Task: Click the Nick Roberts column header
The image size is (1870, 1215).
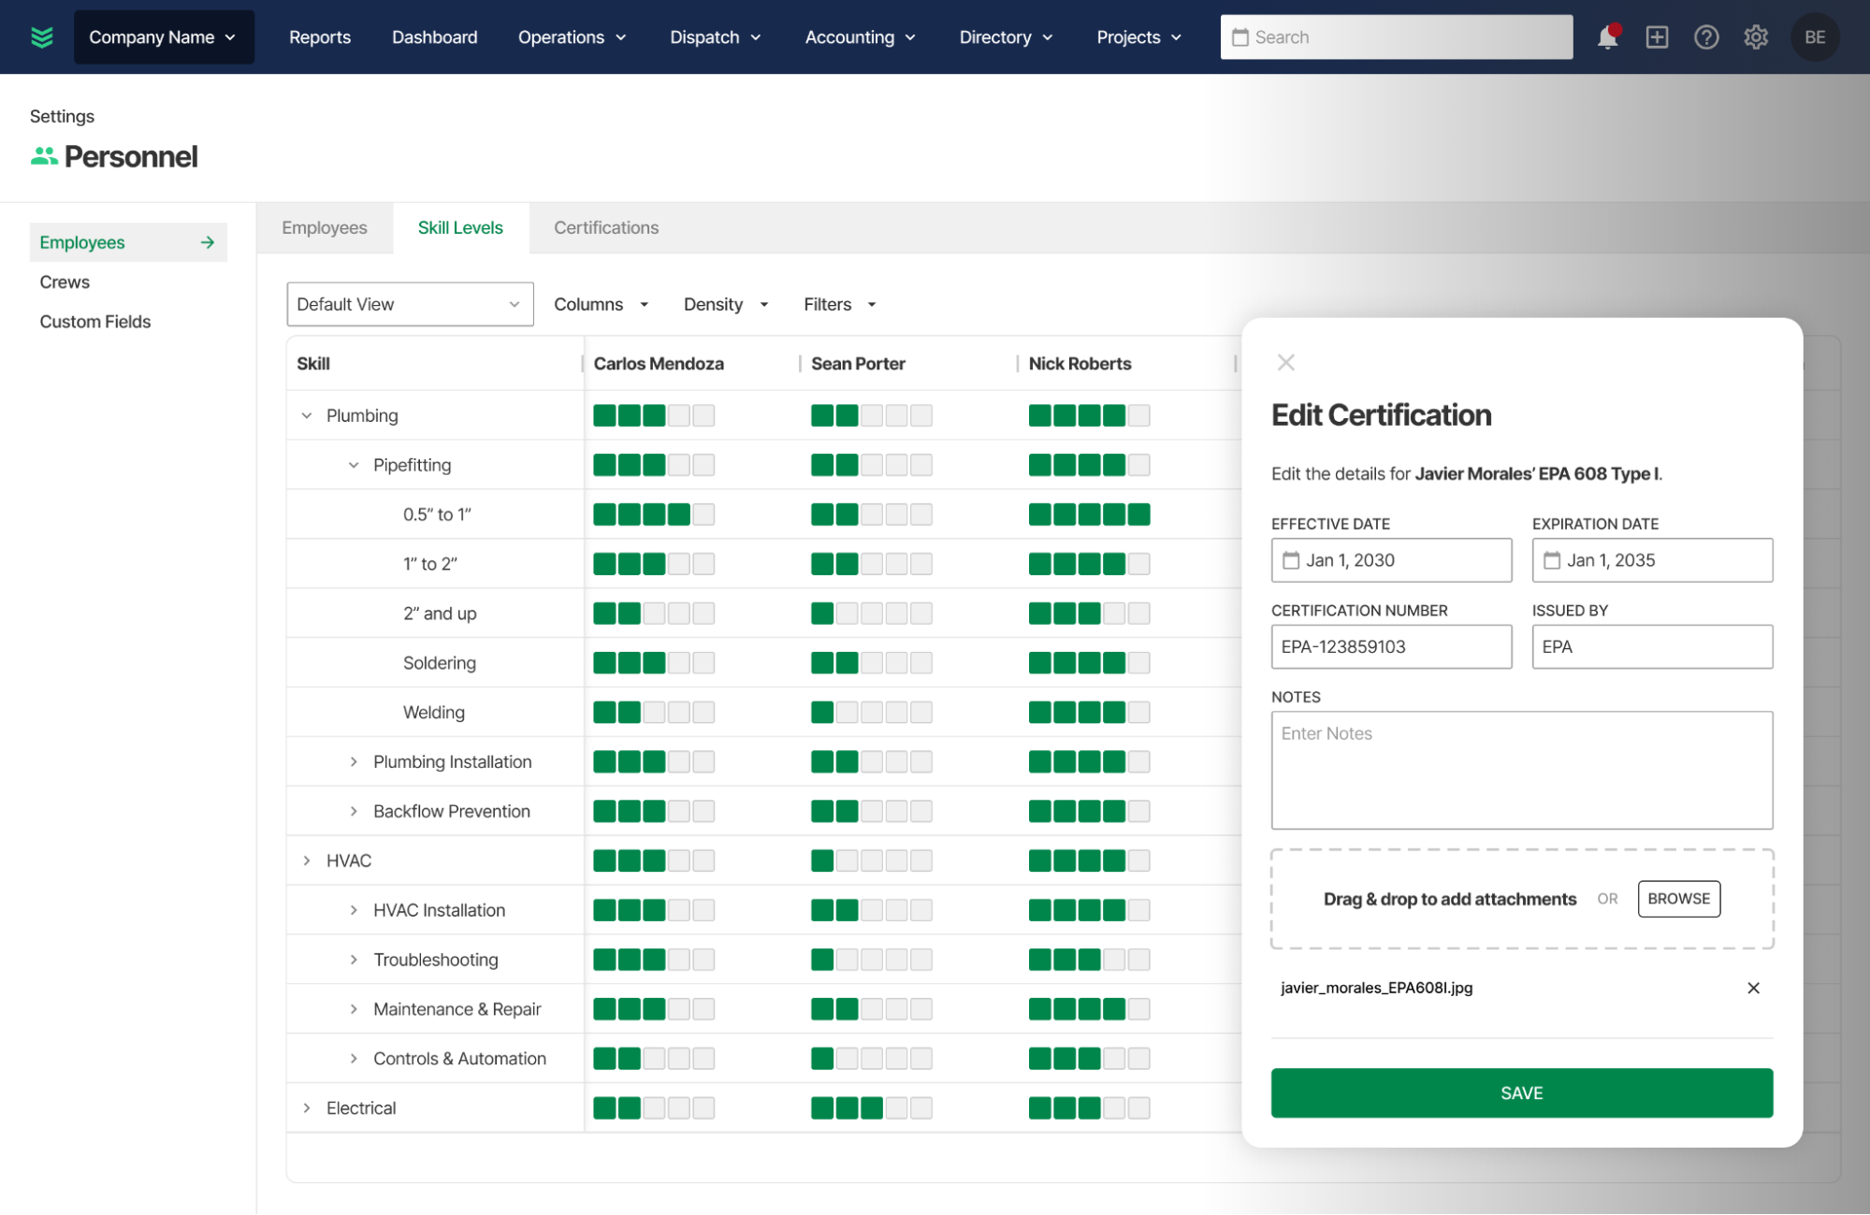Action: click(x=1080, y=364)
